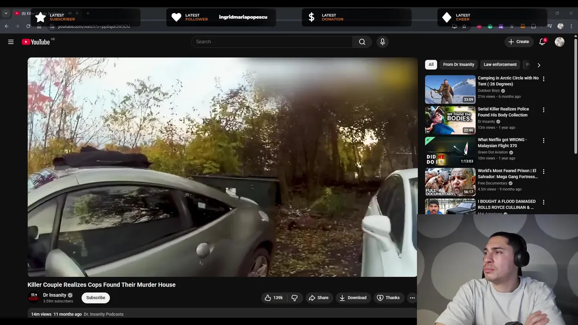Open the Dr. Insanity Podcasts link

[103, 314]
